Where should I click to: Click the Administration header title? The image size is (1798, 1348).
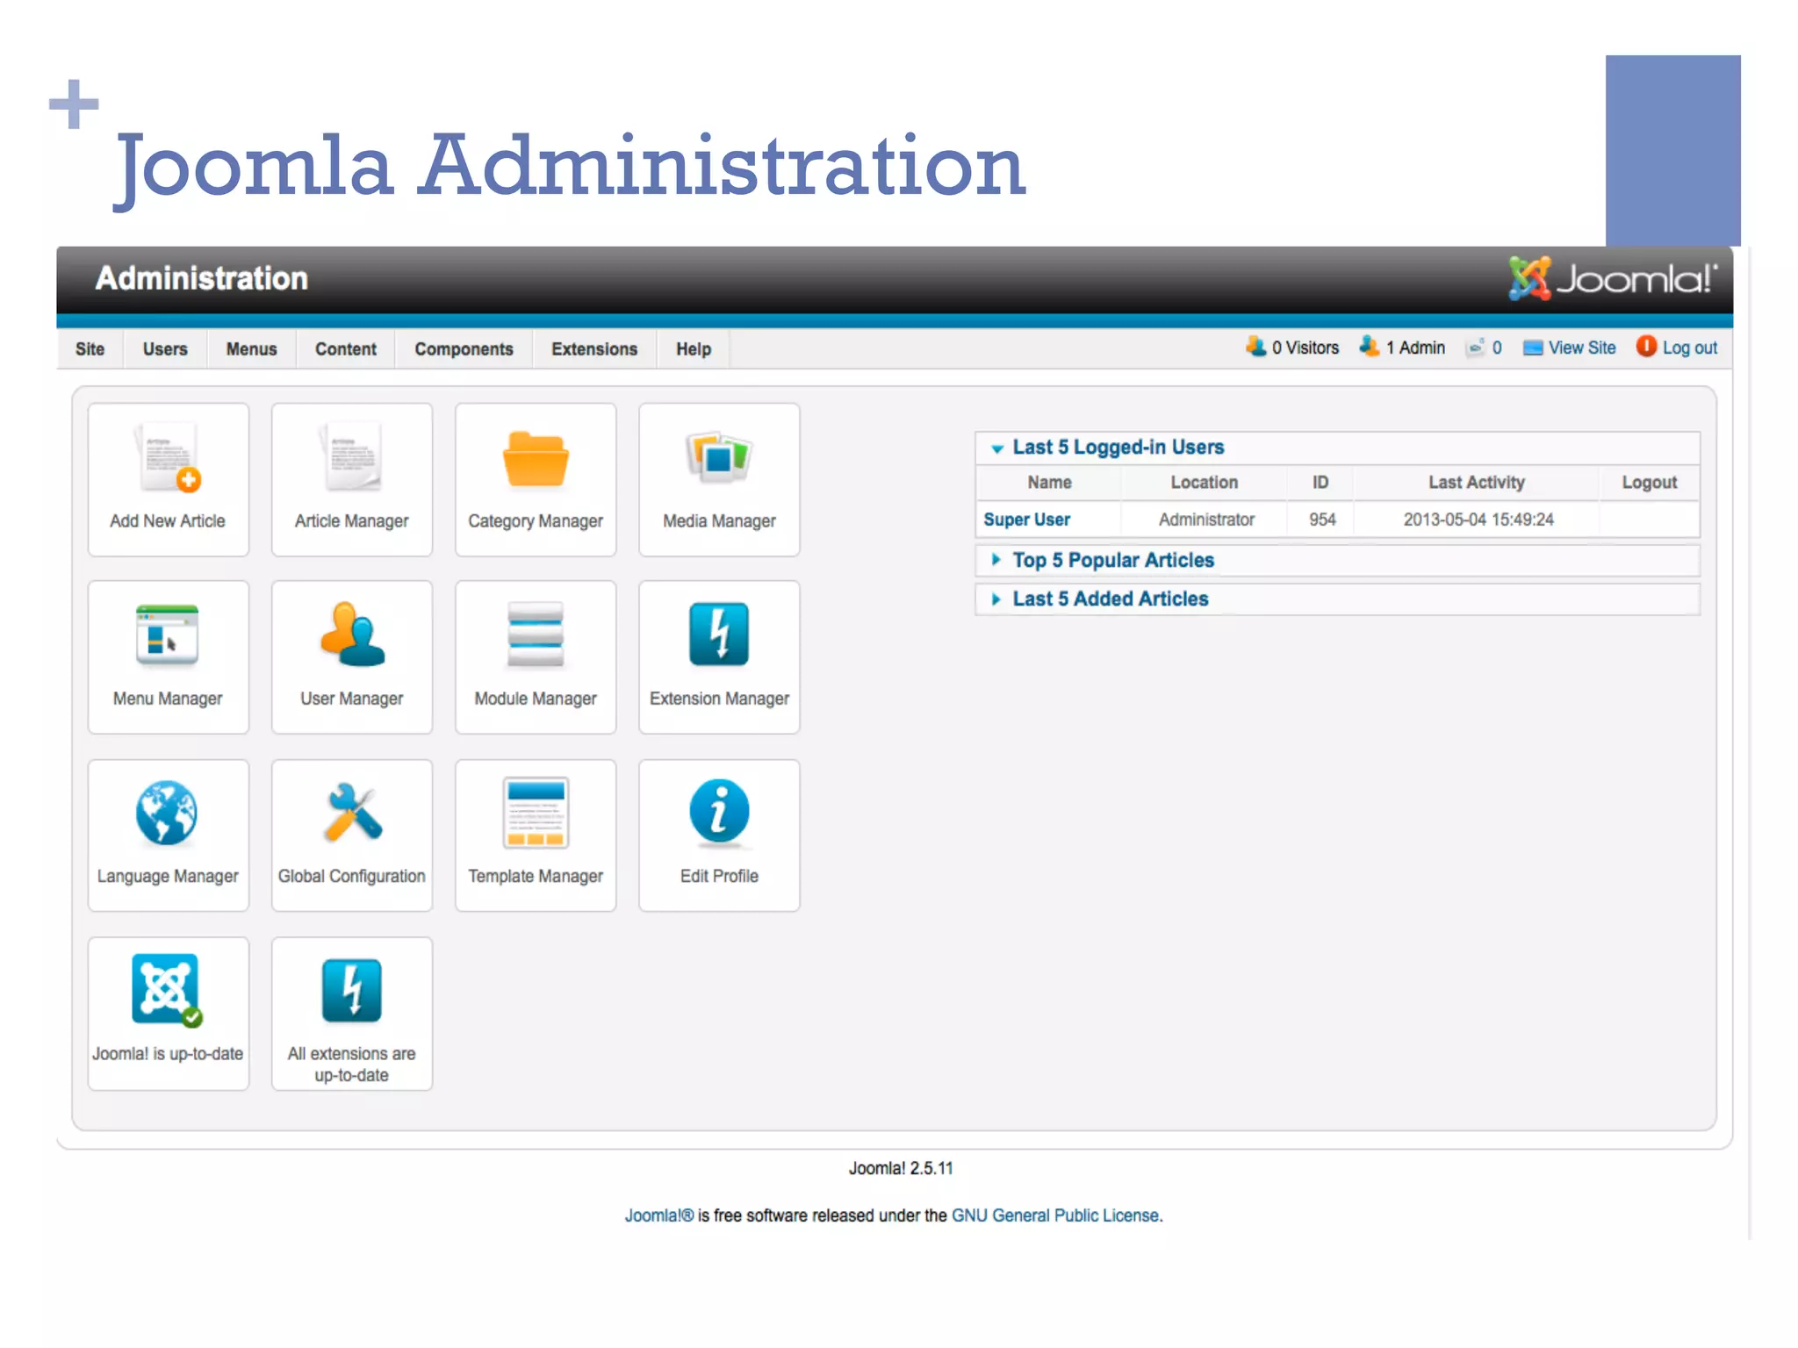tap(202, 278)
